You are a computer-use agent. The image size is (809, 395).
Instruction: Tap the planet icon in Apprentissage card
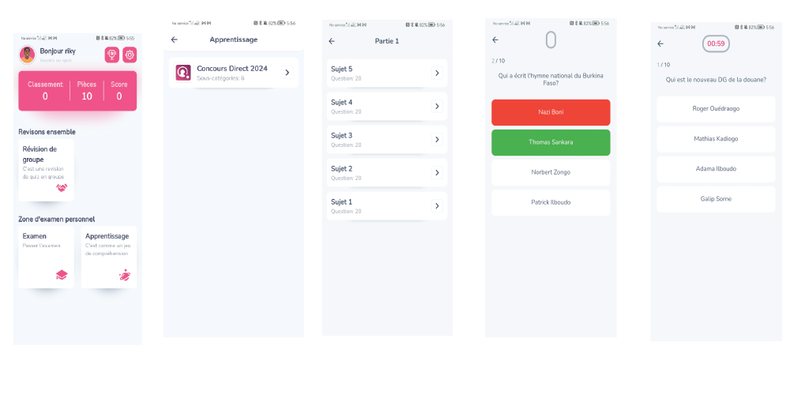pos(124,276)
